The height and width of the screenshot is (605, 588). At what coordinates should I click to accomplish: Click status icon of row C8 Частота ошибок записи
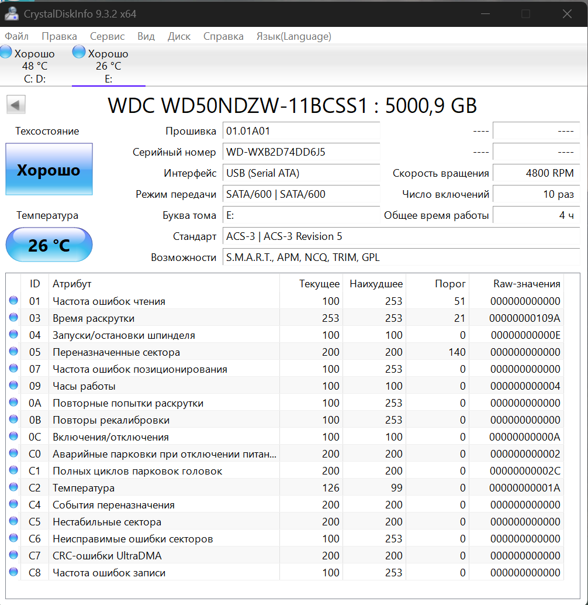[13, 572]
